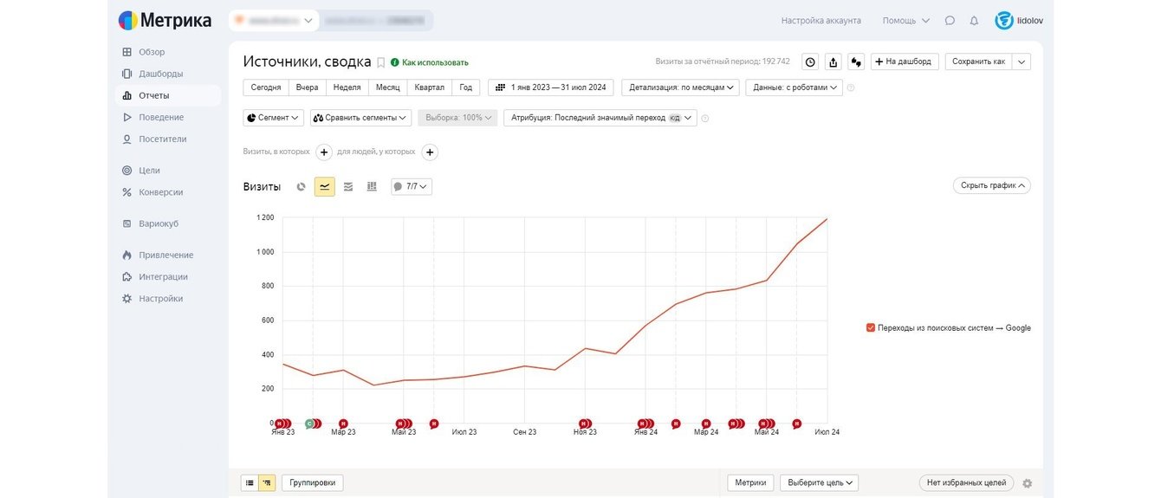Open Сравнить сегменты dropdown
The height and width of the screenshot is (498, 1161).
tap(360, 118)
